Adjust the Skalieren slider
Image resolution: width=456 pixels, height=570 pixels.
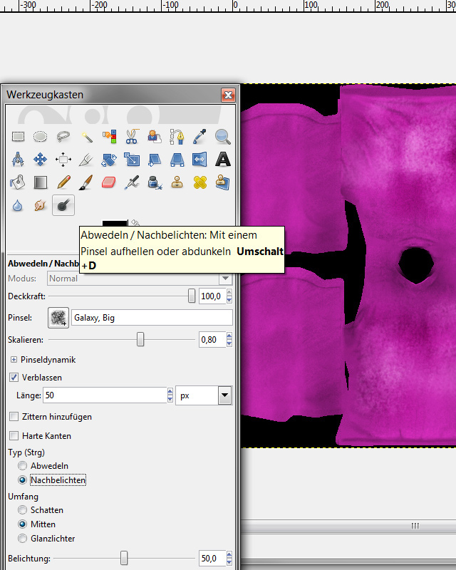click(x=140, y=340)
